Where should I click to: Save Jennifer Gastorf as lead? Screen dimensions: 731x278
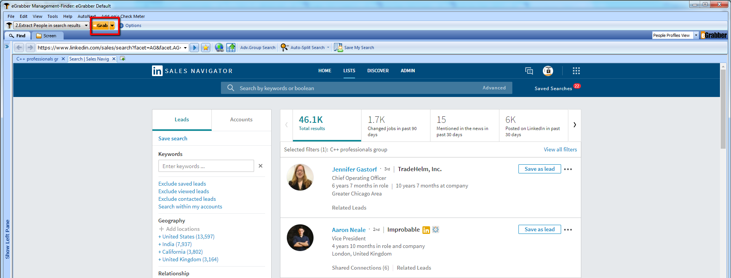[x=539, y=169]
